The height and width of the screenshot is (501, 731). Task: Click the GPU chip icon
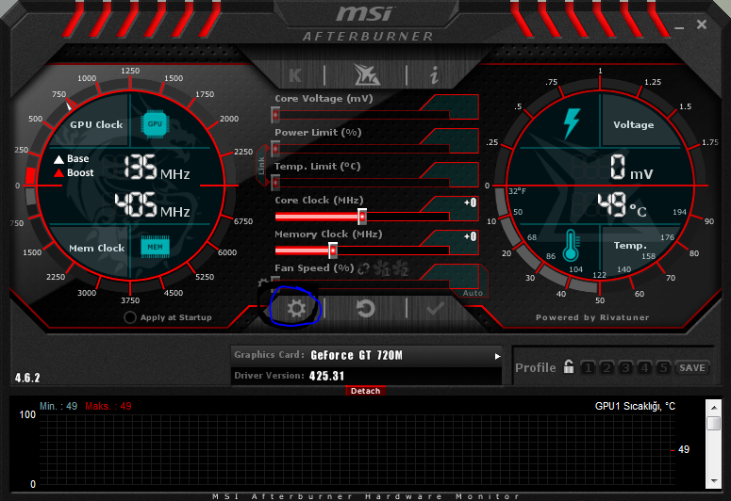[155, 124]
